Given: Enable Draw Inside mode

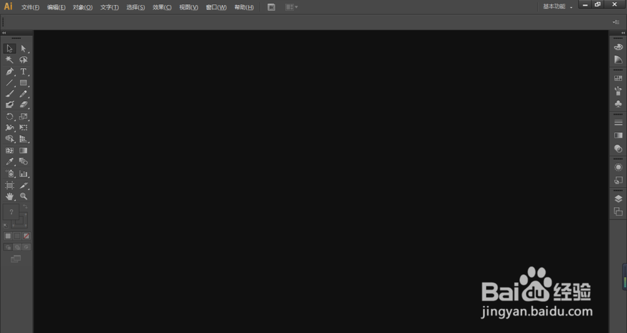Looking at the screenshot, I should [x=26, y=247].
